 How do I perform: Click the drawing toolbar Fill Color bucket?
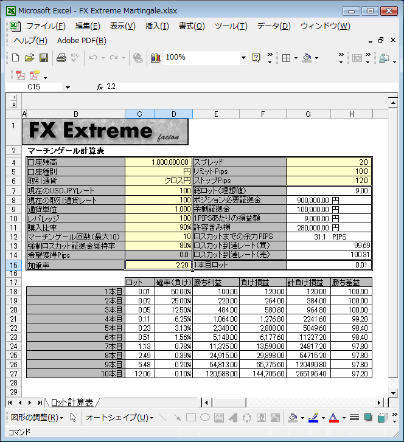coord(293,418)
